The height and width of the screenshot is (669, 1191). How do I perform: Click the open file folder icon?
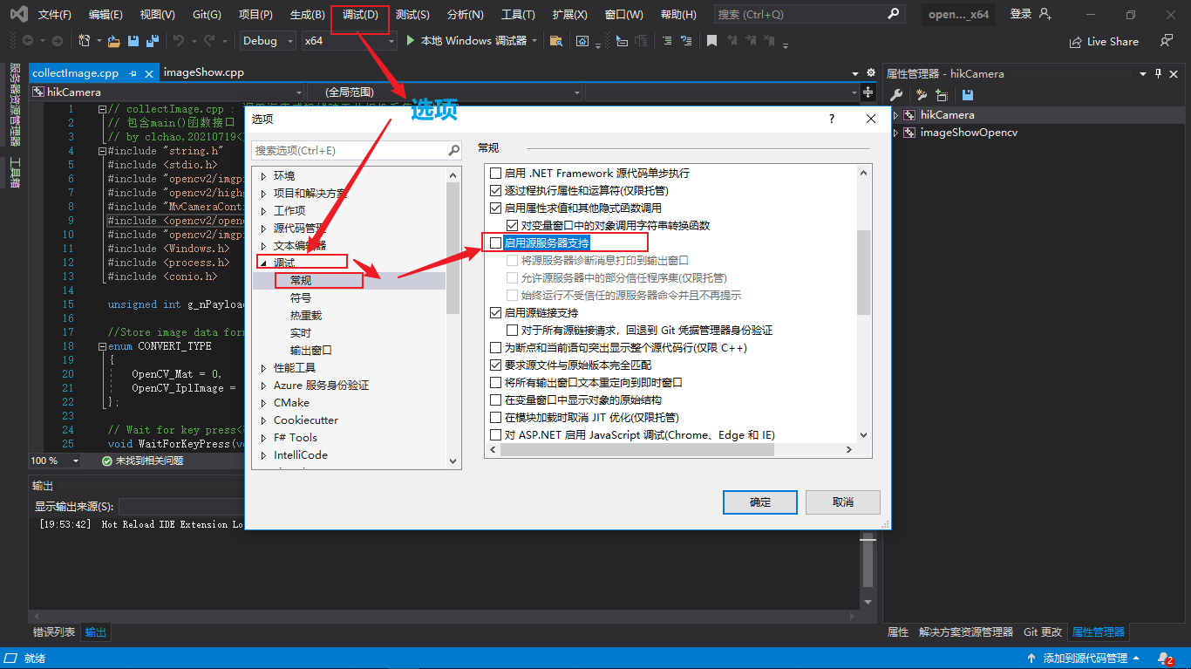[x=114, y=41]
